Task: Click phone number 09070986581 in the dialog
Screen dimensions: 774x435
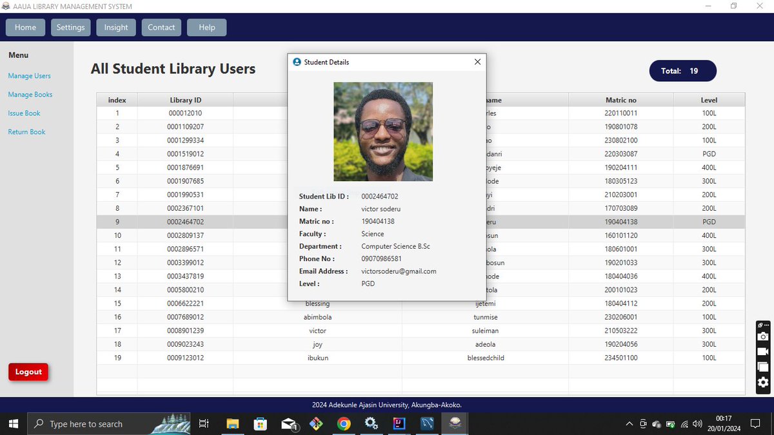Action: coord(381,259)
